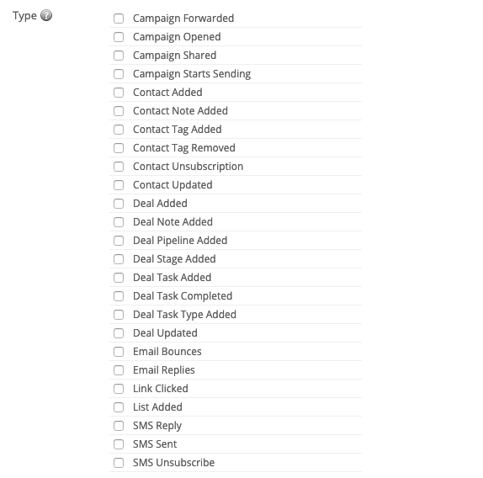Toggle Deal Stage Added checkbox
The image size is (483, 478).
[x=119, y=259]
